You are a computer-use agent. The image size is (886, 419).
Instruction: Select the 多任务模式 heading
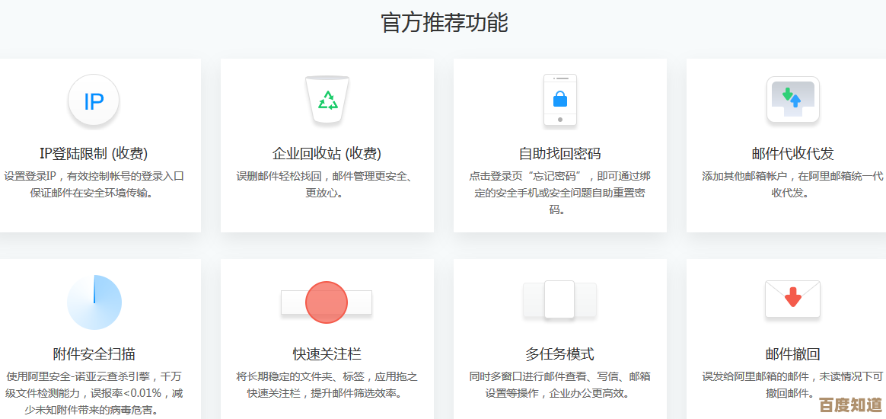tap(559, 354)
